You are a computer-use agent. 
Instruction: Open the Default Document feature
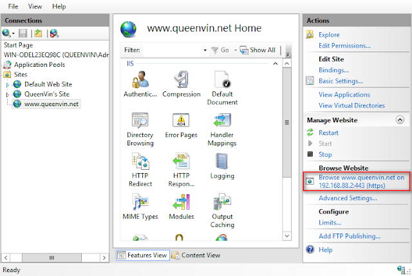click(x=222, y=79)
